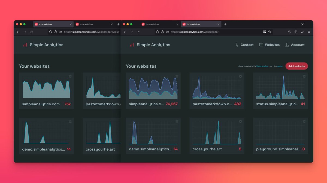This screenshot has width=327, height=183.
Task: Click the tracking protection shield in right window
Action: [157, 32]
